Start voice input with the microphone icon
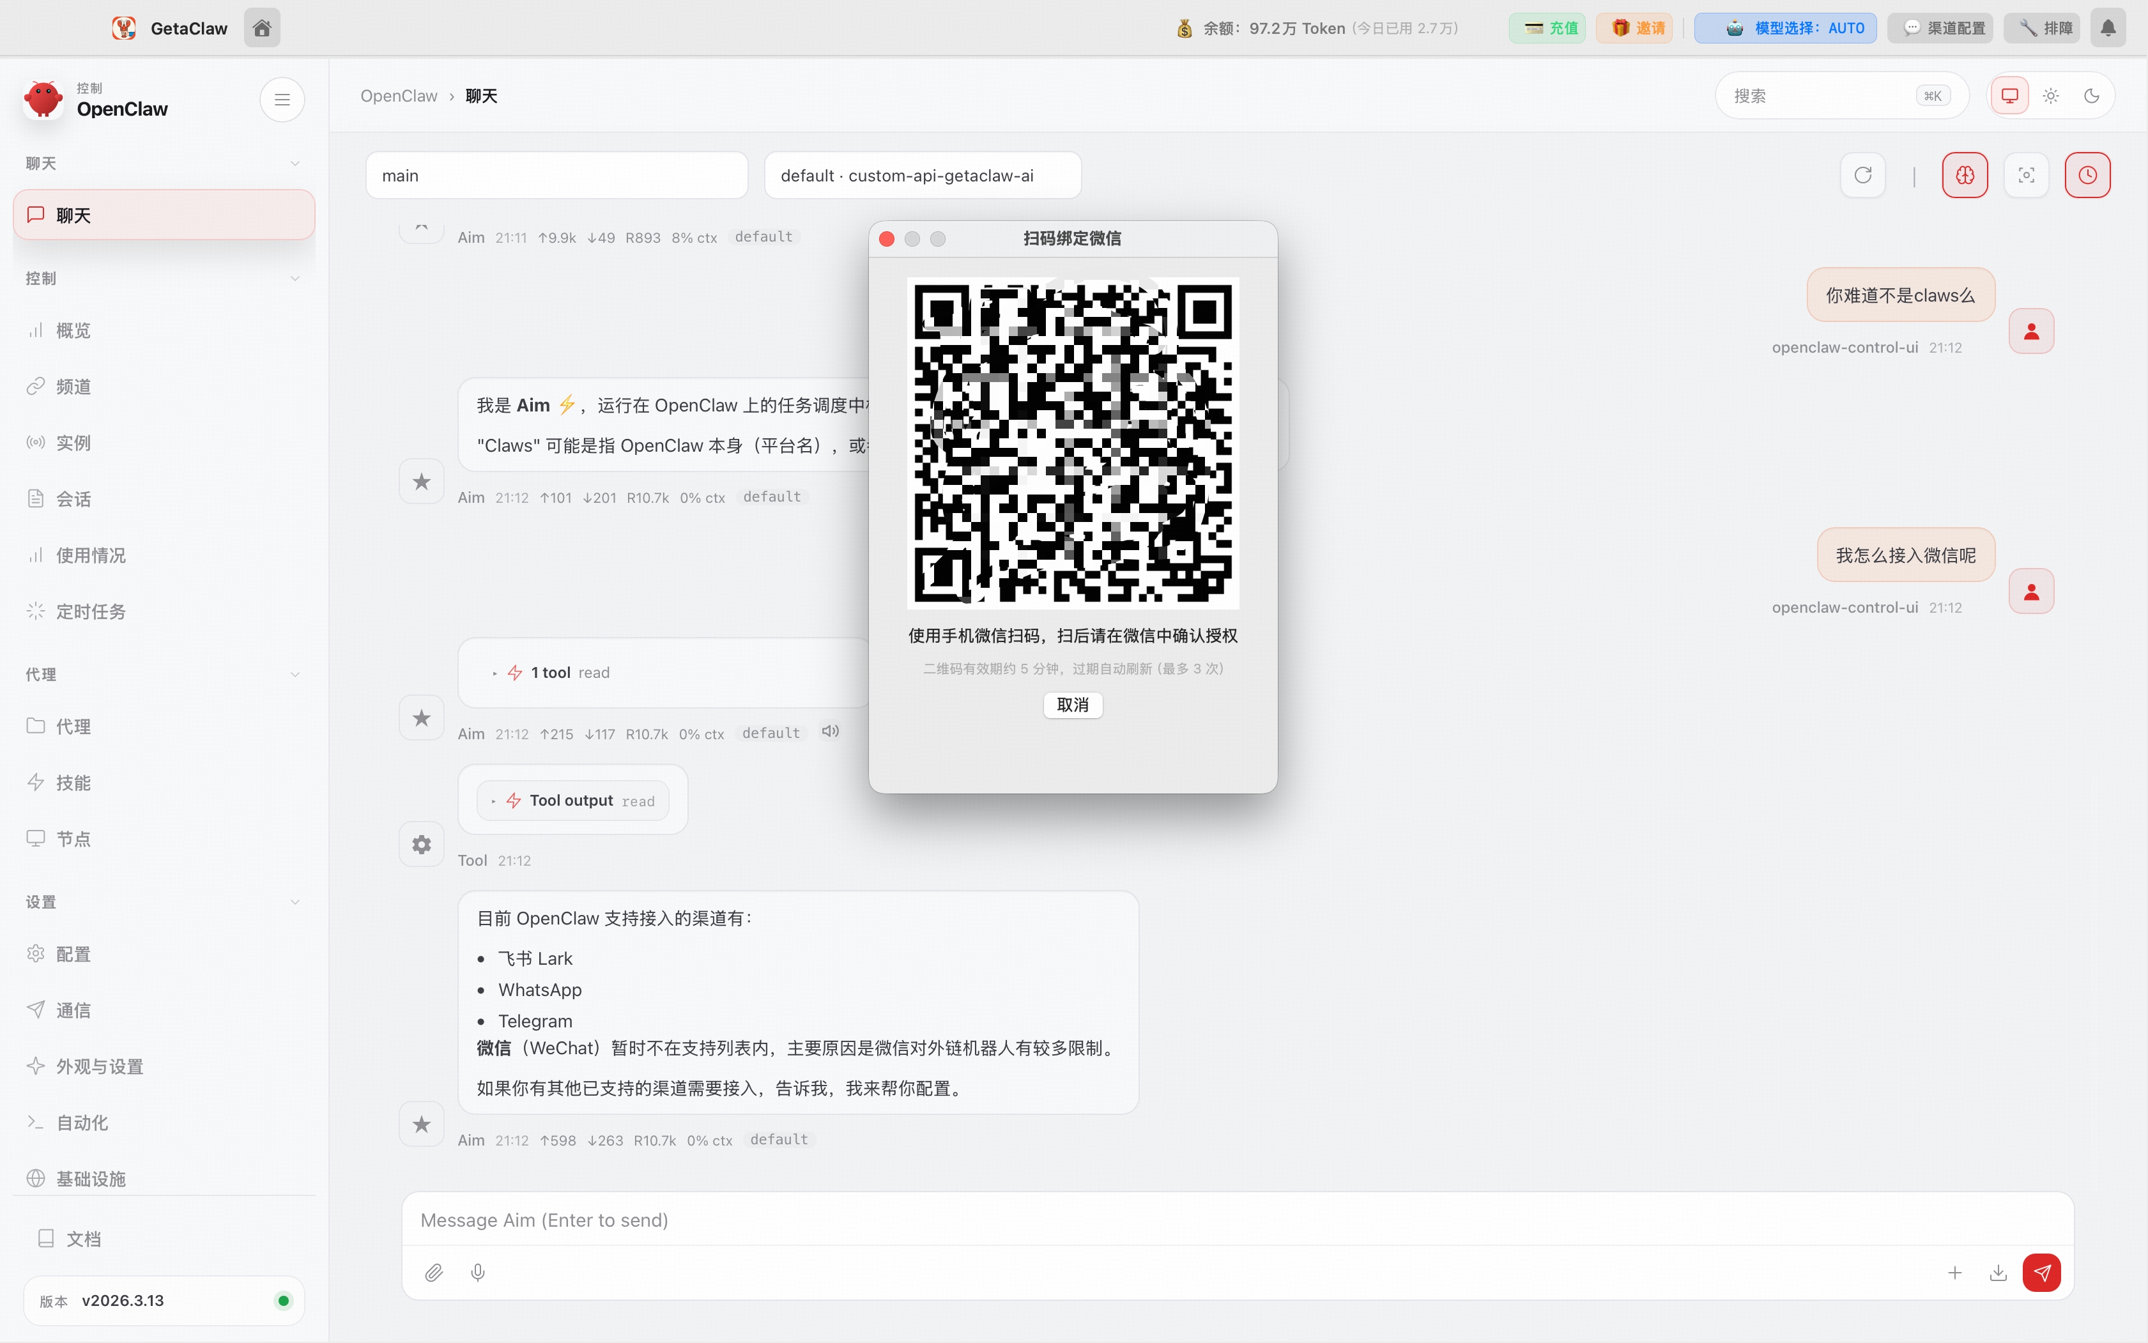This screenshot has height=1343, width=2148. 478,1272
